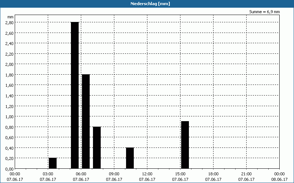Click the y-axis label 2,00
The width and height of the screenshot is (294, 183).
point(10,64)
